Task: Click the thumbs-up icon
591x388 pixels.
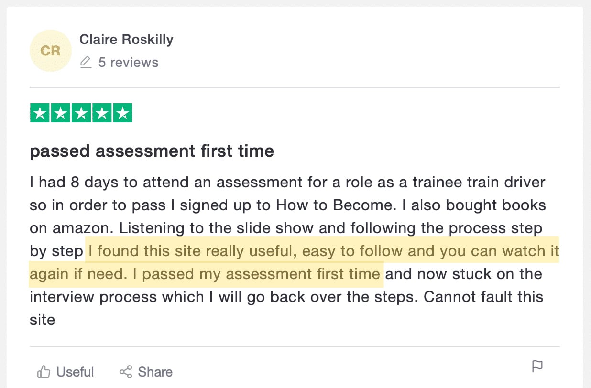Action: pyautogui.click(x=44, y=372)
